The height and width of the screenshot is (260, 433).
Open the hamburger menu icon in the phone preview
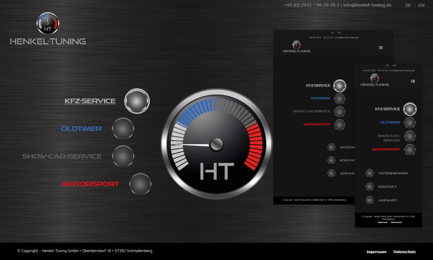[x=412, y=81]
